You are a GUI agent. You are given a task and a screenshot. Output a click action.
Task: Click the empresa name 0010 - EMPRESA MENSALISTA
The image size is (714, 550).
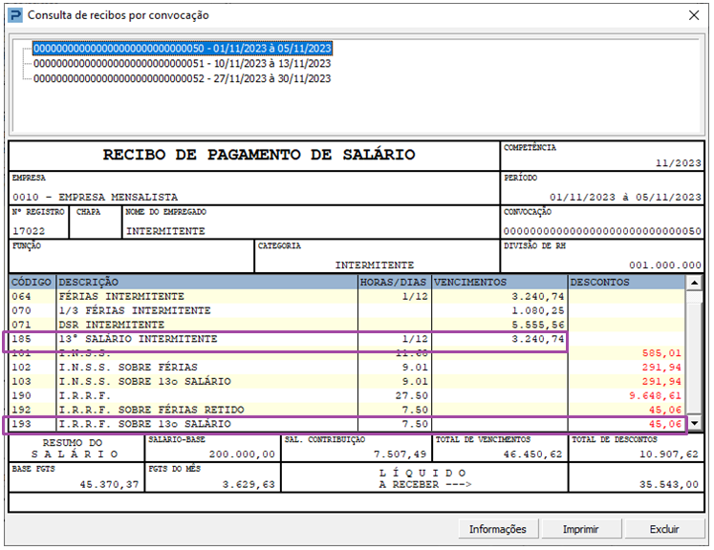[x=96, y=197]
